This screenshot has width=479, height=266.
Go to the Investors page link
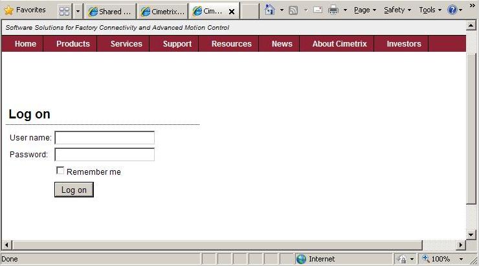click(403, 44)
